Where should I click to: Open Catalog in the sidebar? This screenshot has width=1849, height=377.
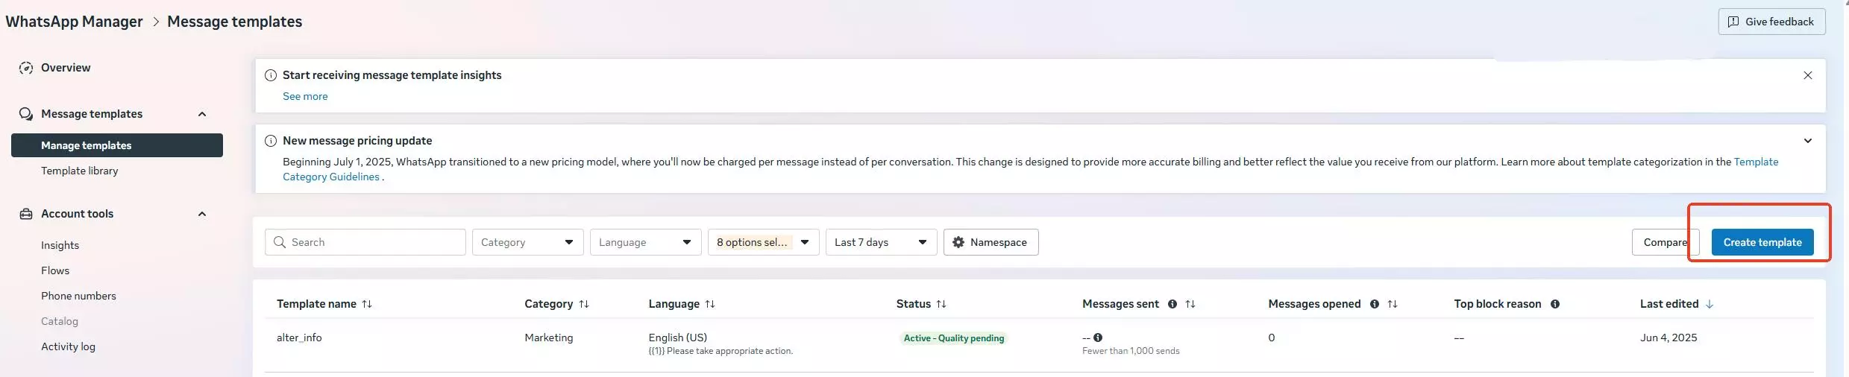[x=60, y=321]
